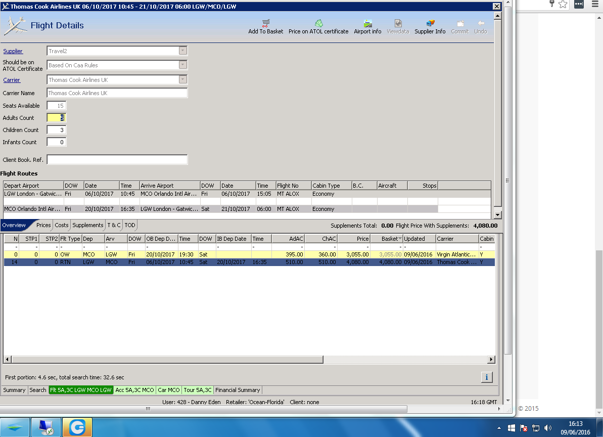
Task: Switch to the Prices tab
Action: [x=43, y=225]
